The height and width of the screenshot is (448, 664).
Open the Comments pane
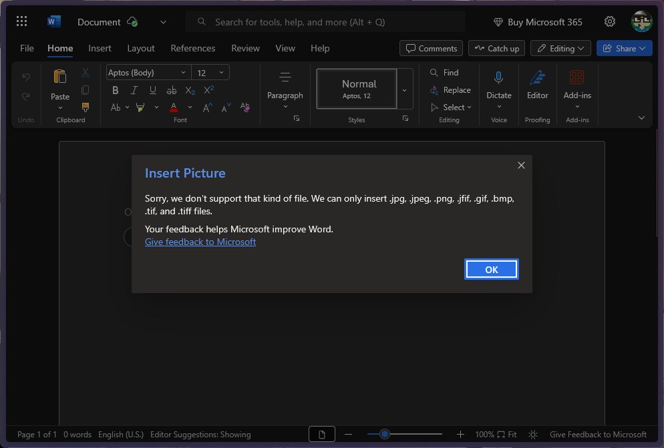tap(431, 48)
